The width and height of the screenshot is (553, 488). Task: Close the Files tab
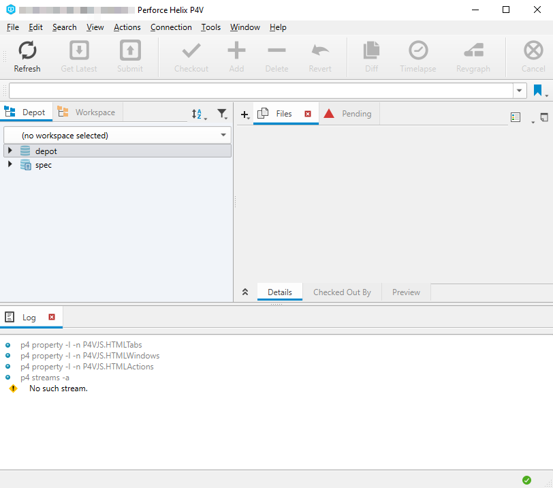point(308,114)
